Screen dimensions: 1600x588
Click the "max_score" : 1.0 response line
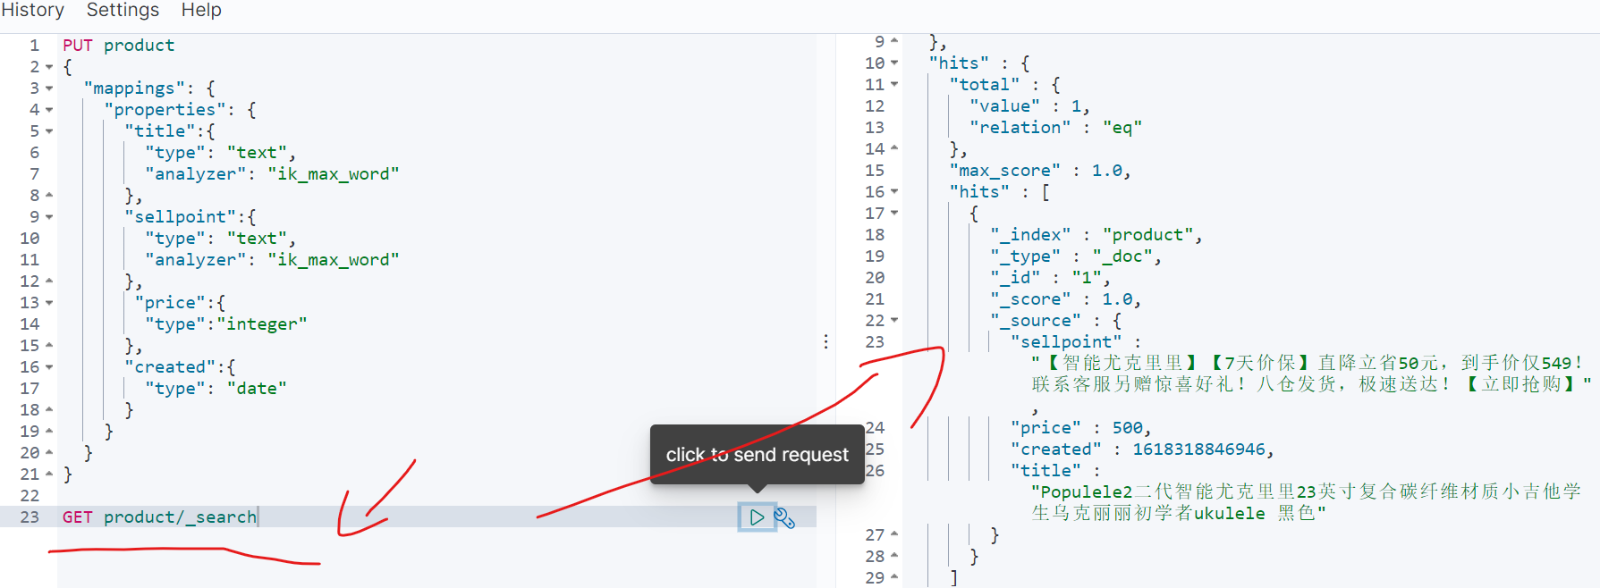click(1040, 171)
